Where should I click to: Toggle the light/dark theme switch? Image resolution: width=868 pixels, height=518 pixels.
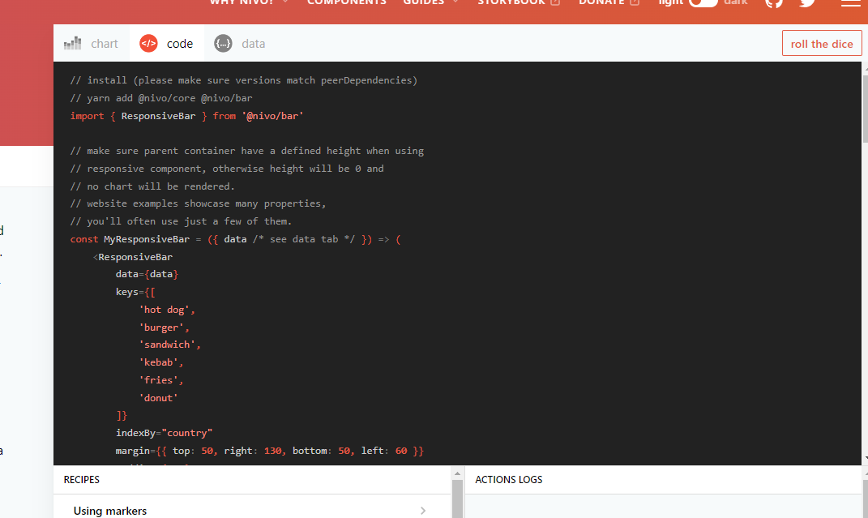(x=703, y=2)
